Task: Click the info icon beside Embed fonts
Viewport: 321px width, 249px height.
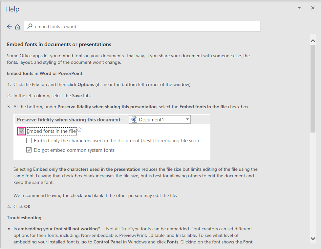Action: [x=79, y=130]
